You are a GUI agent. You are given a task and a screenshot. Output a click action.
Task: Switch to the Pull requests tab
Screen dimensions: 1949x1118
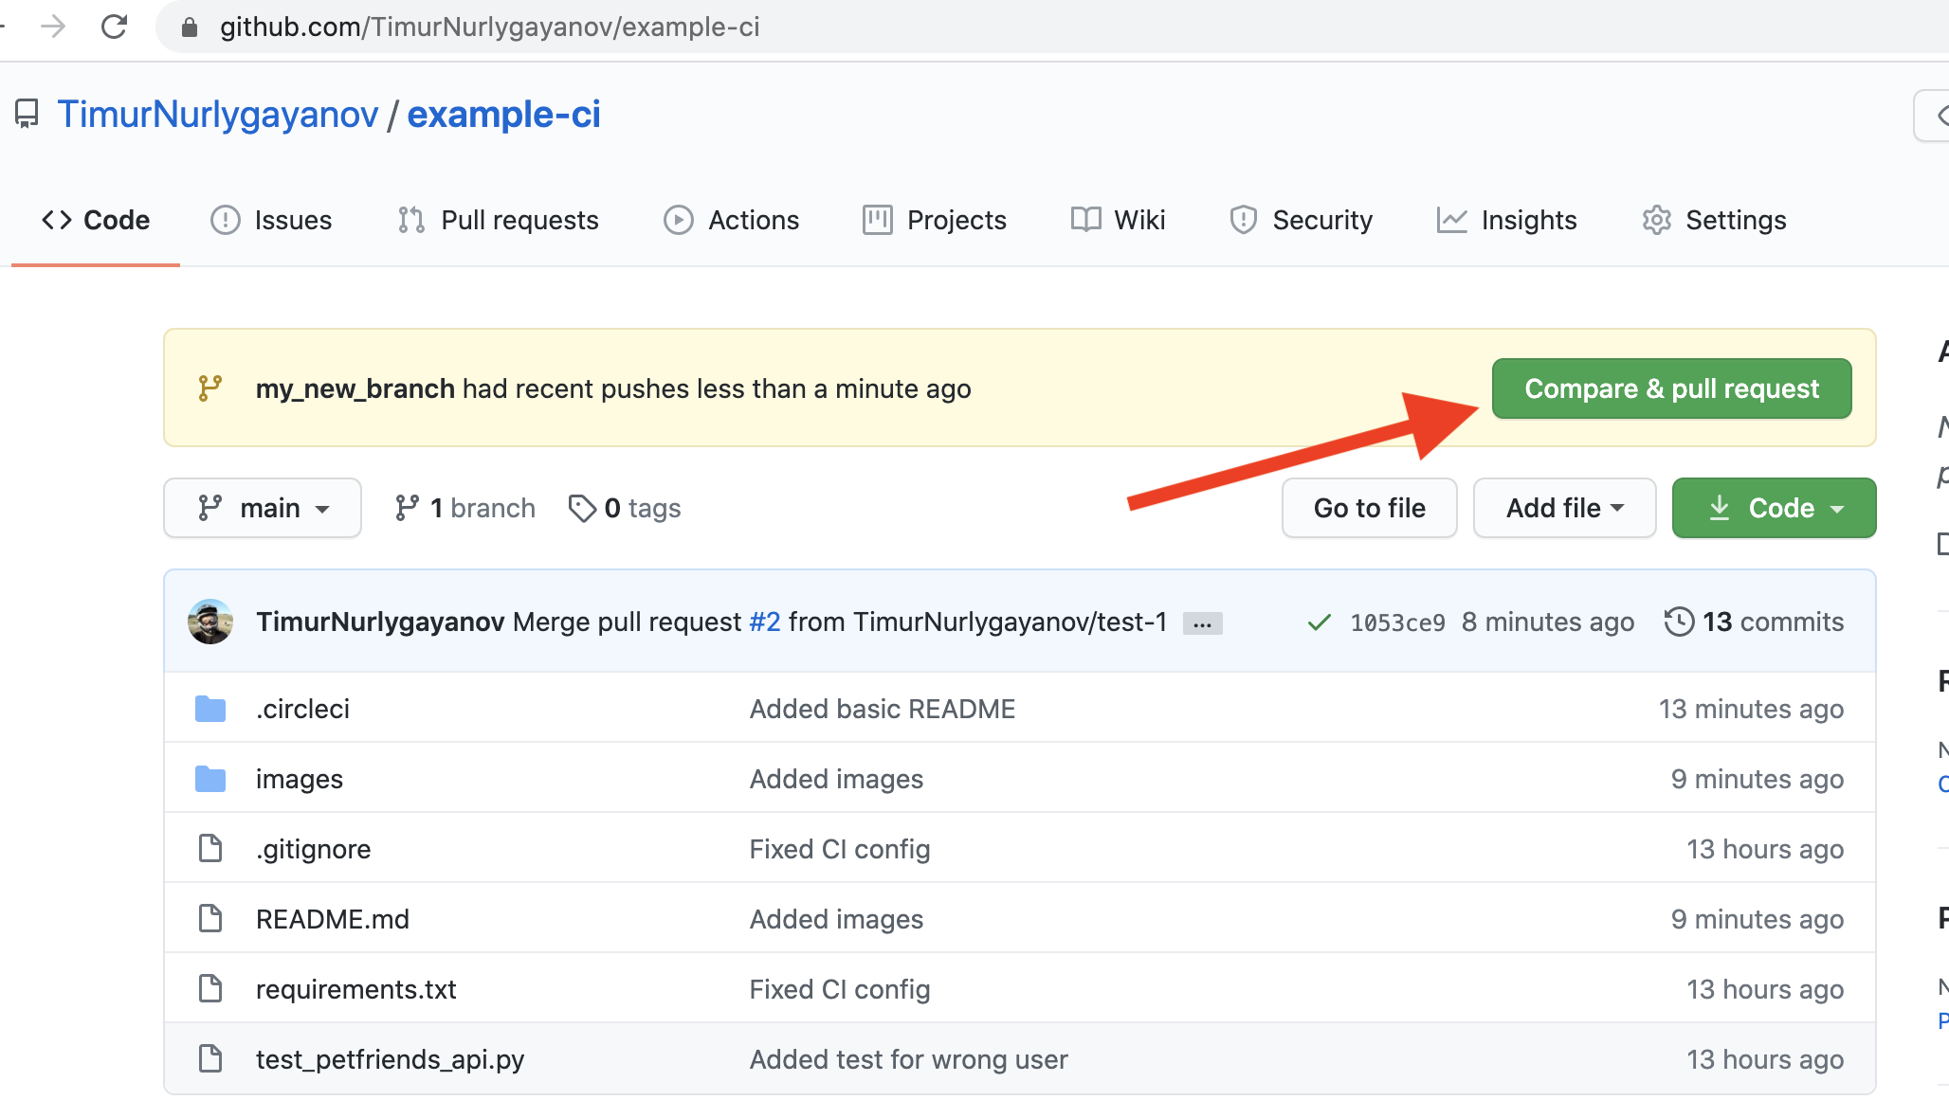pyautogui.click(x=499, y=220)
